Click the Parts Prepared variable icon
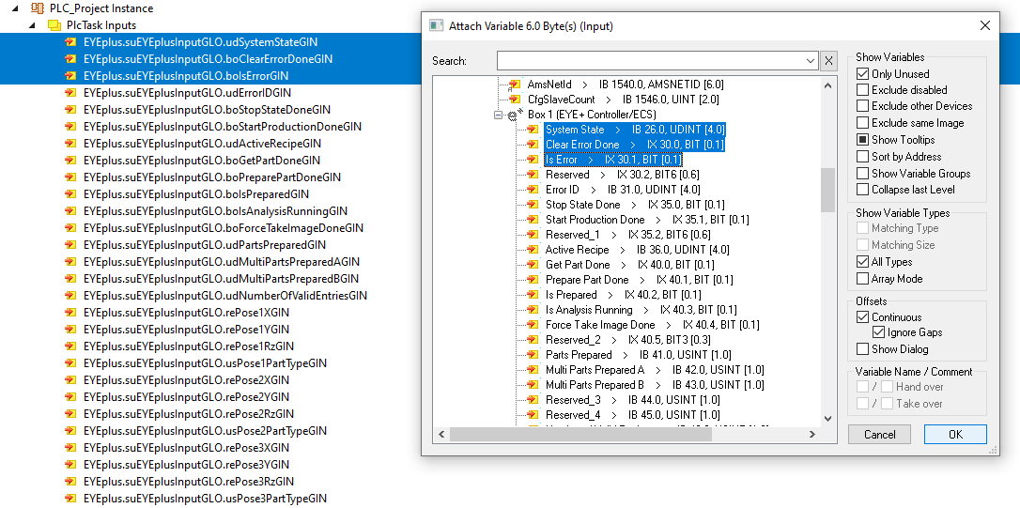 click(x=532, y=355)
